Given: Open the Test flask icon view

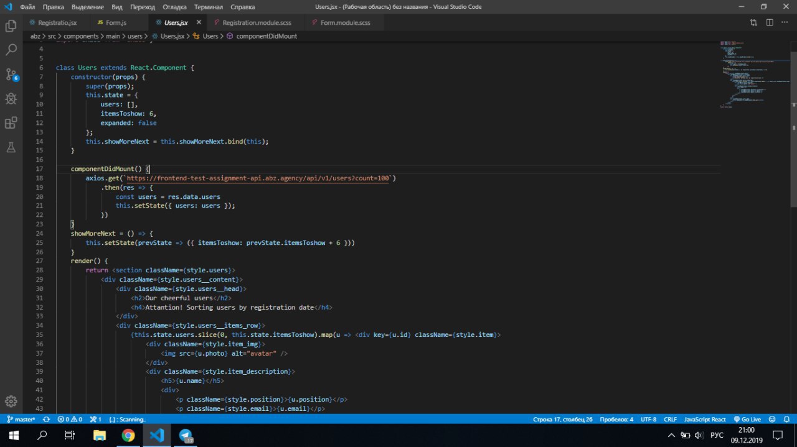Looking at the screenshot, I should click(11, 147).
